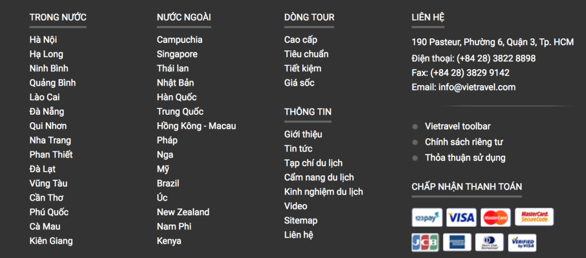Choose New Zealand under Nước Ngoài
The height and width of the screenshot is (258, 586).
[183, 212]
